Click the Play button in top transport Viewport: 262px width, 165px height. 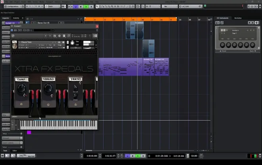click(86, 6)
